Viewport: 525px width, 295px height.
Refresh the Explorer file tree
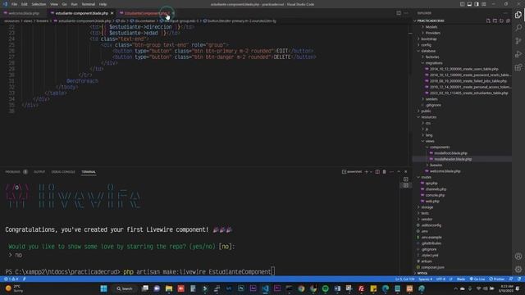[x=501, y=20]
